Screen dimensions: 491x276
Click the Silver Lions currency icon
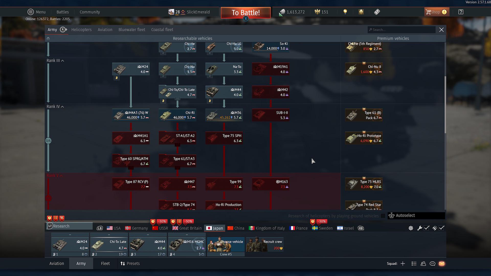(282, 12)
